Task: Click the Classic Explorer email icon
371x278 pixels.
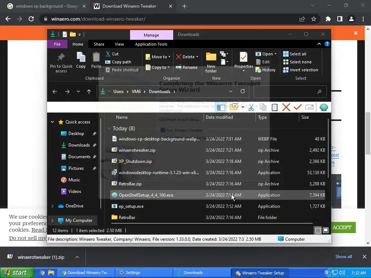Action: coord(309,107)
